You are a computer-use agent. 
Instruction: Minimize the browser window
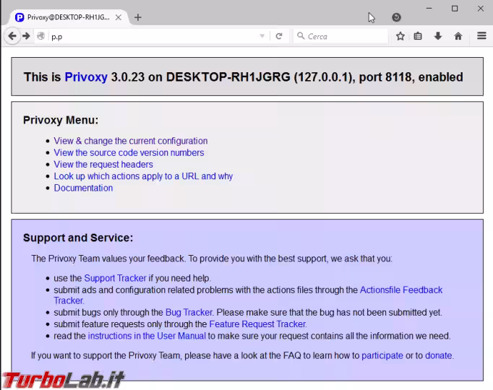coord(429,9)
